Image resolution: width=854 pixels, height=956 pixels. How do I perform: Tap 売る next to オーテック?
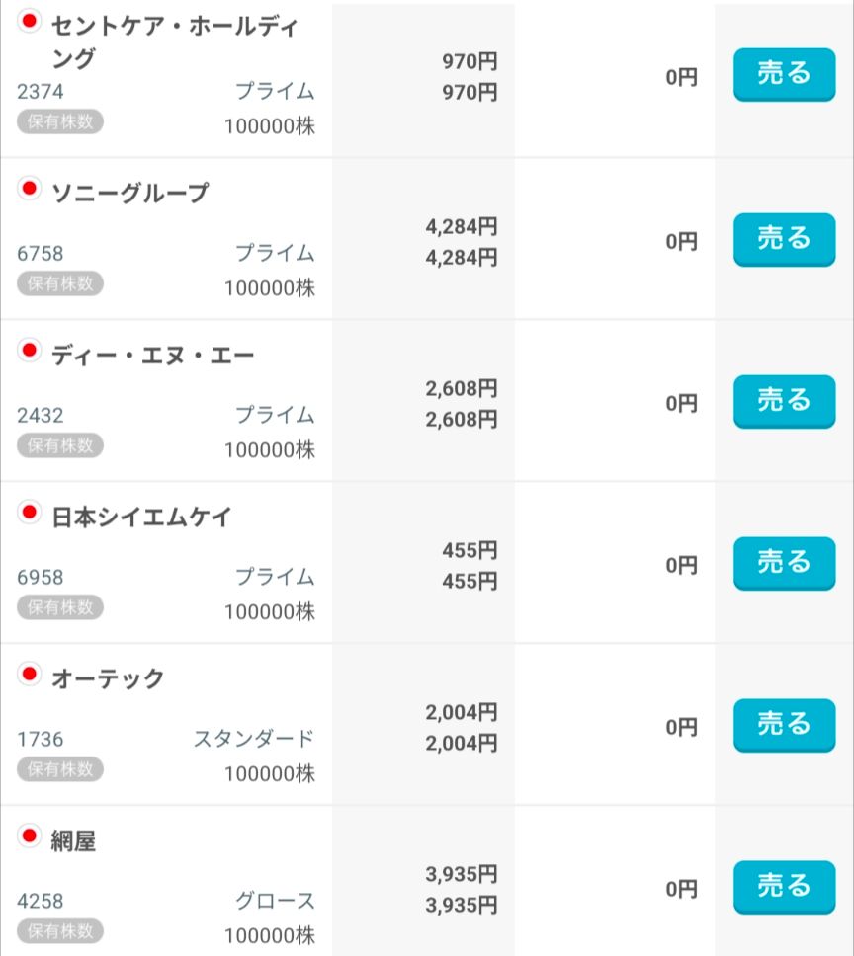(784, 725)
